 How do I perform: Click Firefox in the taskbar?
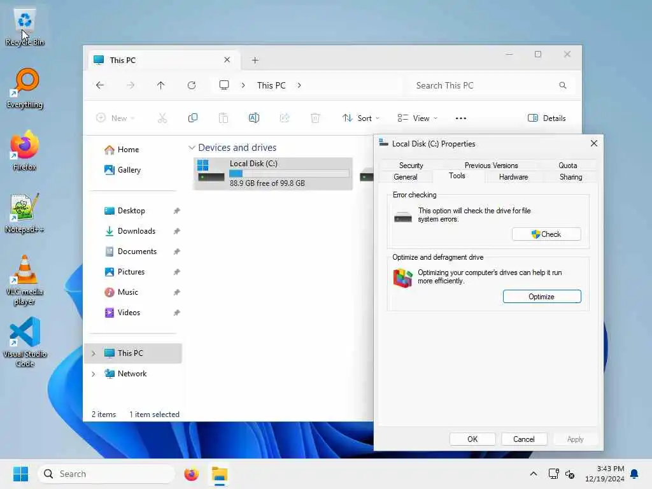coord(191,474)
